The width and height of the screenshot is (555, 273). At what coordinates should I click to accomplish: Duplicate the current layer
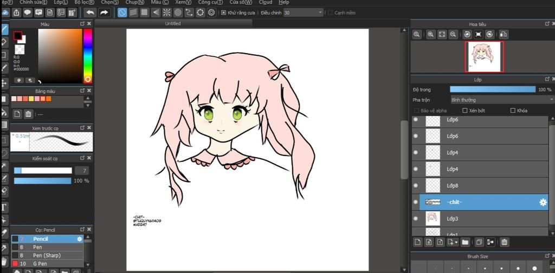pyautogui.click(x=479, y=242)
